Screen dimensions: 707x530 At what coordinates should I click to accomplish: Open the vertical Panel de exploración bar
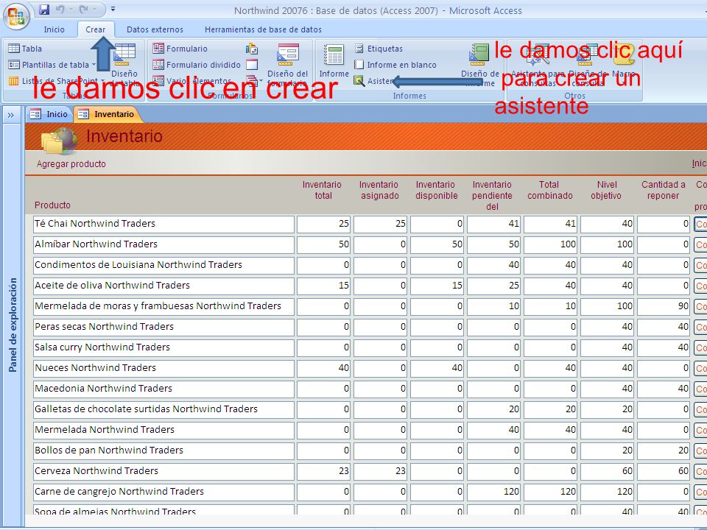click(x=13, y=325)
